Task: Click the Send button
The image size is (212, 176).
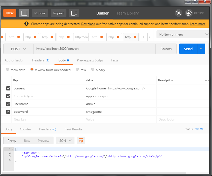Action: tap(188, 49)
